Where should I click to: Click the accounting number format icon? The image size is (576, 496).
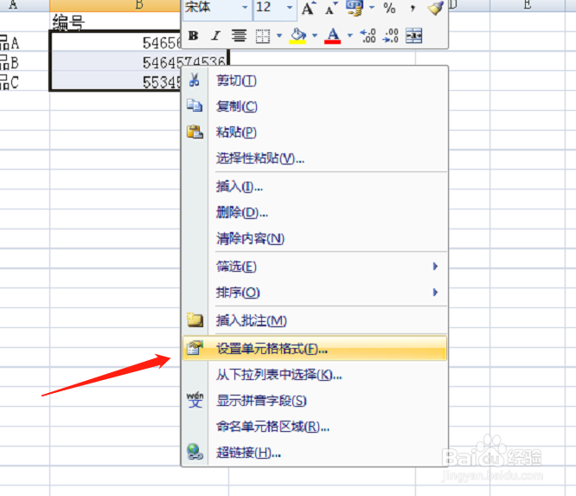click(355, 7)
